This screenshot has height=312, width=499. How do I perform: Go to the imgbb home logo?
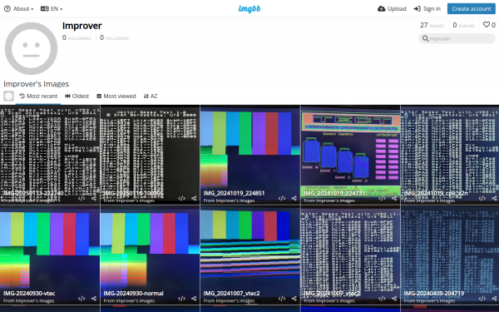[249, 9]
